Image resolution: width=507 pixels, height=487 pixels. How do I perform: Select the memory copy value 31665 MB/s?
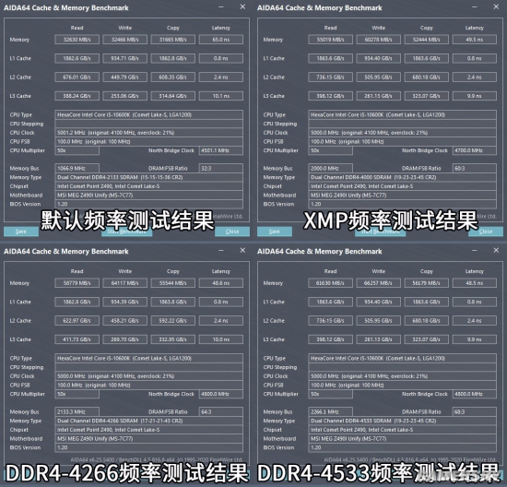pyautogui.click(x=173, y=40)
